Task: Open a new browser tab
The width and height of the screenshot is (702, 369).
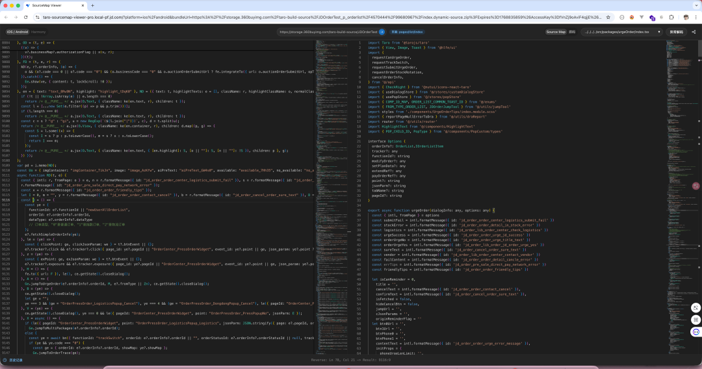Action: [x=93, y=5]
